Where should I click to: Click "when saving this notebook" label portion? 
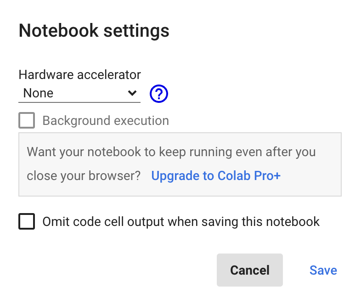243,222
